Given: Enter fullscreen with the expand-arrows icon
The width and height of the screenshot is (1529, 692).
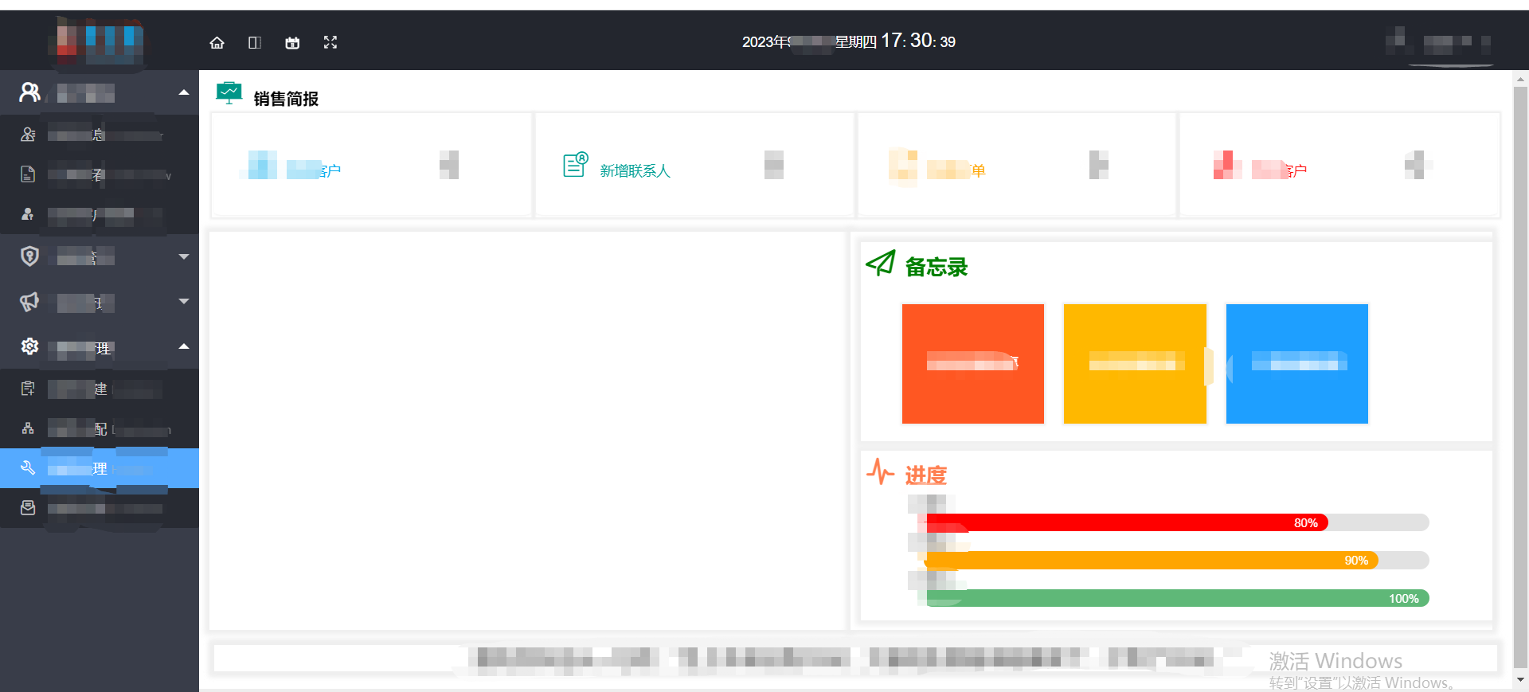Looking at the screenshot, I should [x=330, y=42].
